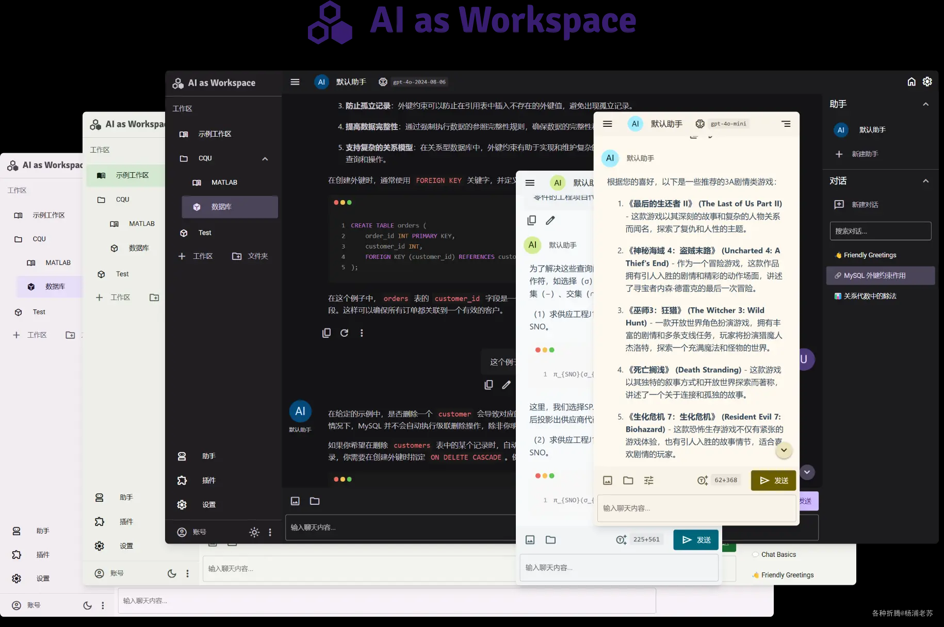Toggle light theme sun icon in dark window
Screen dimensions: 944x627
(254, 532)
